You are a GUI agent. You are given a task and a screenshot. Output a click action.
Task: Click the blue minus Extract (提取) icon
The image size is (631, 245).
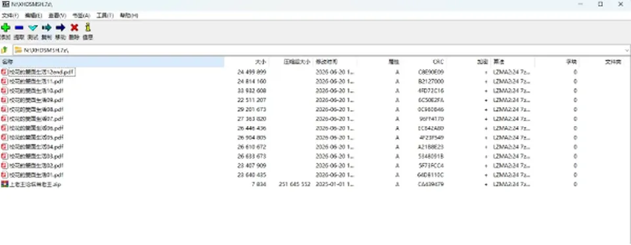(19, 28)
